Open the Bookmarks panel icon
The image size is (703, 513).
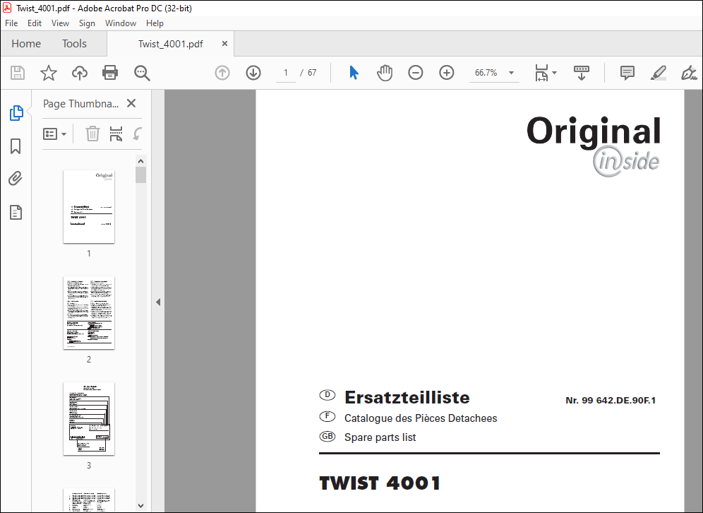click(16, 146)
